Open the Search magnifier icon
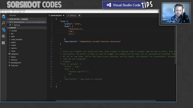Viewport: 193px width, 108px height. tap(3, 23)
